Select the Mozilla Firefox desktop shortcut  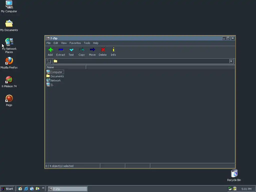9,63
